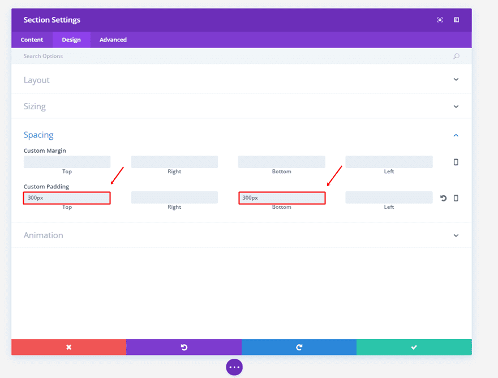Screen dimensions: 498x378
Task: Click the expand modal icon in the header
Action: pos(456,20)
